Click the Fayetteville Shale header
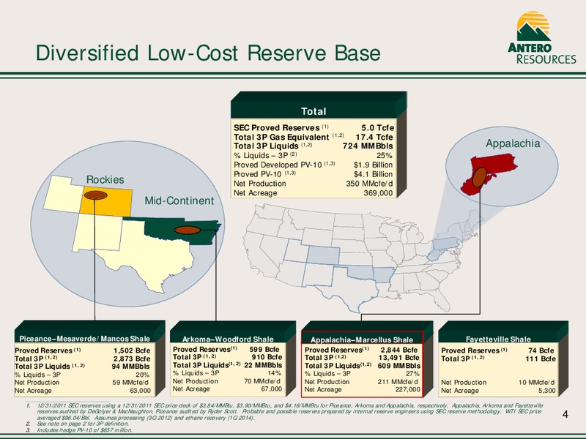 coord(498,339)
